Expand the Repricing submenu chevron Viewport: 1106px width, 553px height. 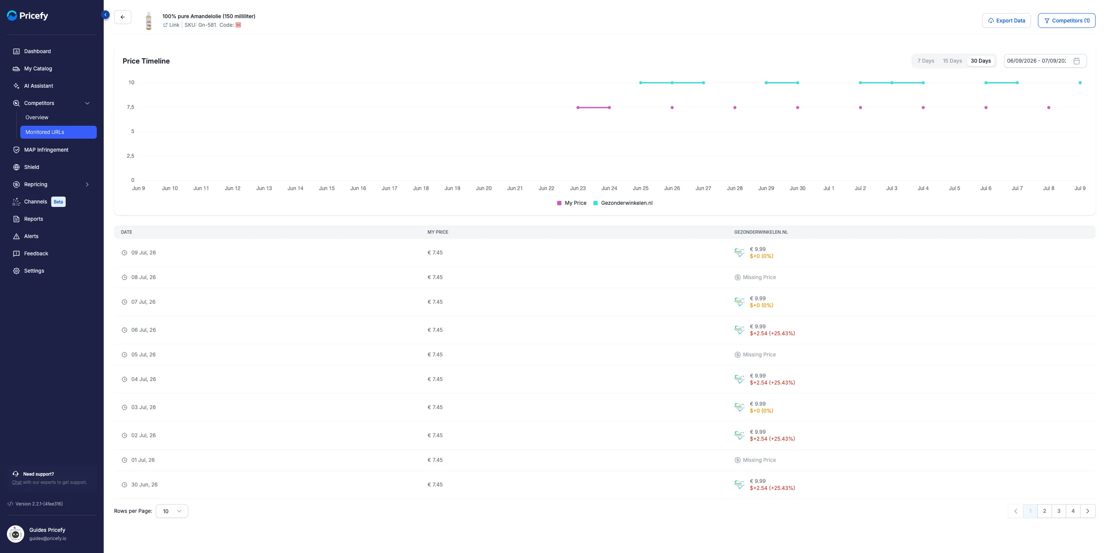(x=87, y=184)
